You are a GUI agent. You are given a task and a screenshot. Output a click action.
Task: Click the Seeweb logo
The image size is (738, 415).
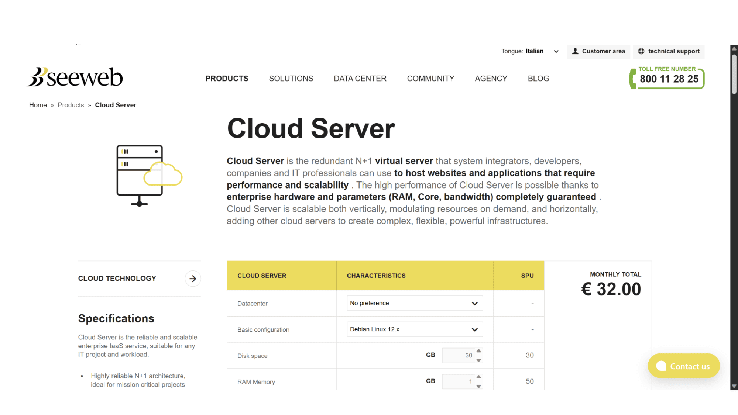tap(75, 77)
